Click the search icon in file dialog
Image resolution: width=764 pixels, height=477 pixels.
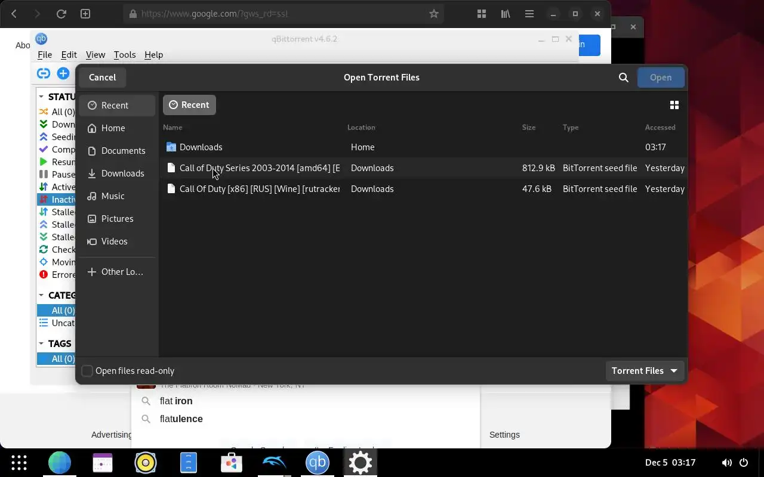624,78
